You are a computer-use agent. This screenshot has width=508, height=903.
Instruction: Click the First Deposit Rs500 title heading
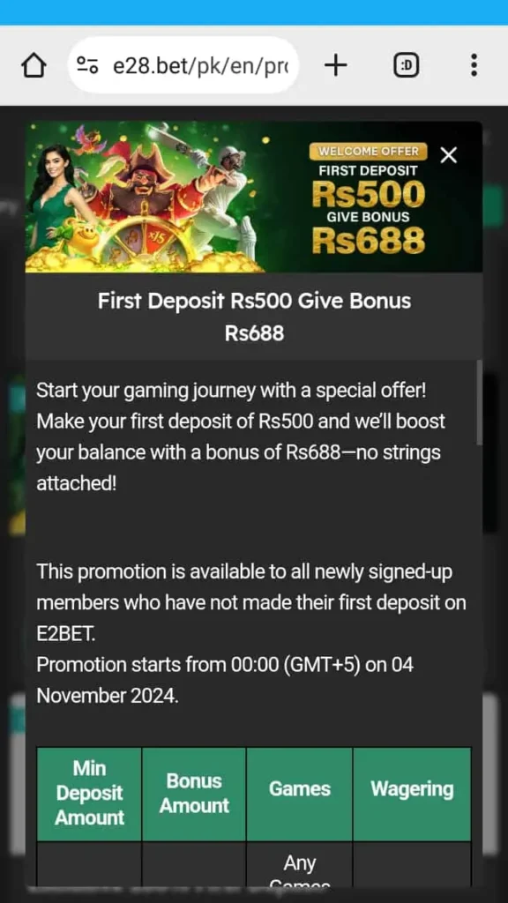coord(254,317)
